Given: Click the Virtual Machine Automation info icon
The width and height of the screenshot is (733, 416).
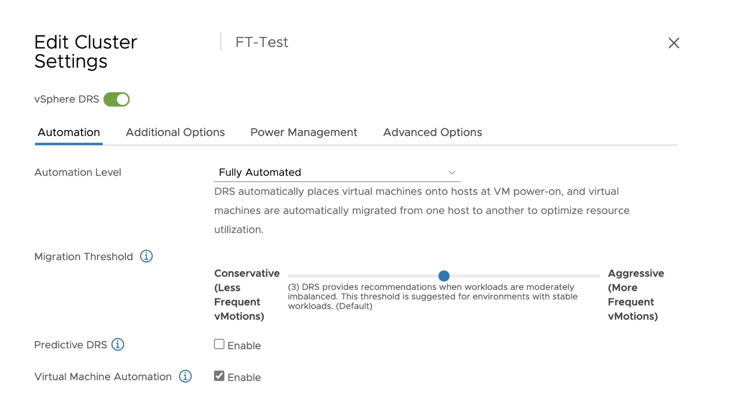Looking at the screenshot, I should 186,376.
